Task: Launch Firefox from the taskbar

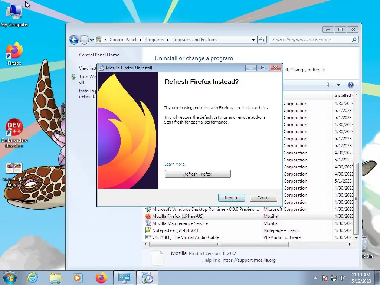Action: [101, 278]
